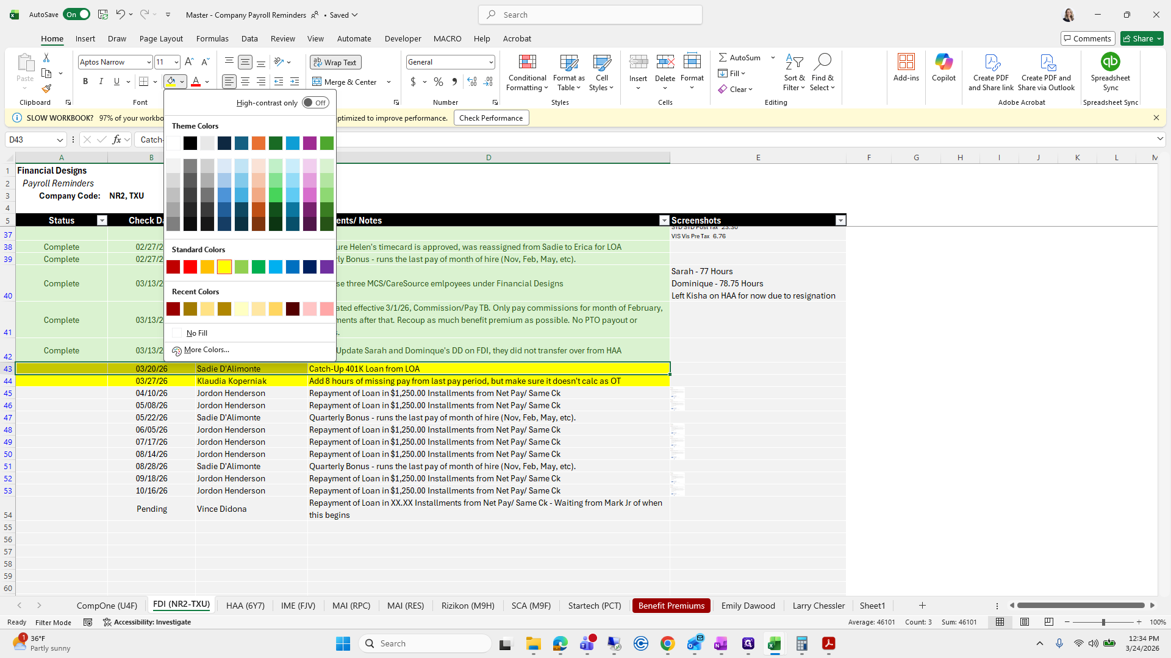Switch to Page Break Preview view icon
Screen dimensions: 1171x658
(x=1049, y=622)
